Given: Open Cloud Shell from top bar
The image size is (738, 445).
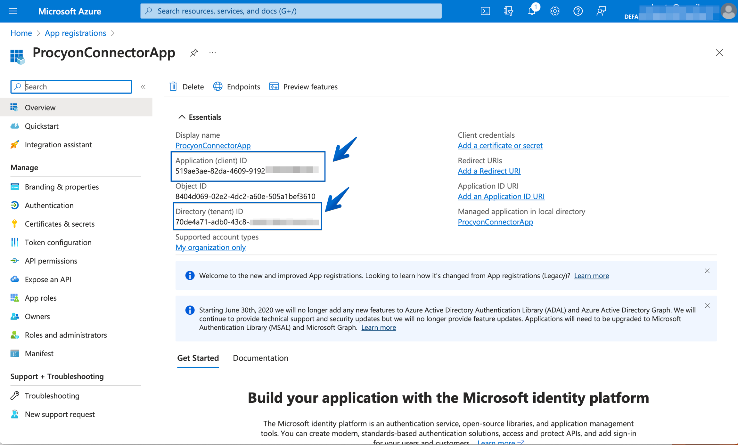Looking at the screenshot, I should tap(485, 11).
